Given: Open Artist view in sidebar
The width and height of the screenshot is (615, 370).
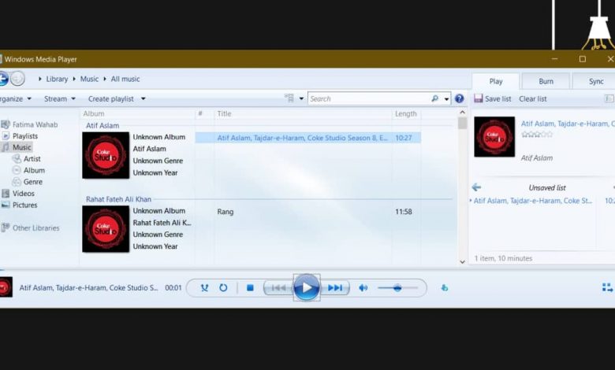Looking at the screenshot, I should click(x=27, y=158).
